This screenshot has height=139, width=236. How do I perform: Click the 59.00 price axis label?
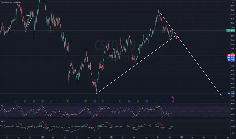click(x=233, y=6)
